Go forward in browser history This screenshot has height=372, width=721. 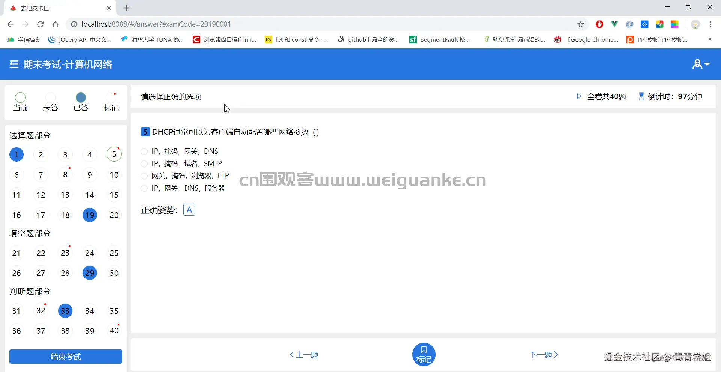click(x=25, y=24)
